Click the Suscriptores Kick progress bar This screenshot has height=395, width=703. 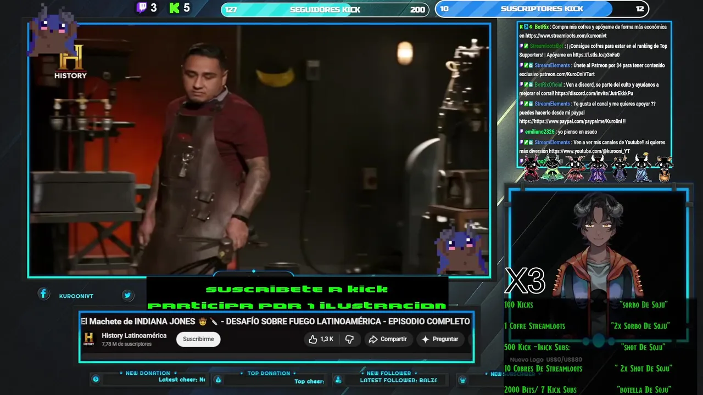tap(542, 9)
